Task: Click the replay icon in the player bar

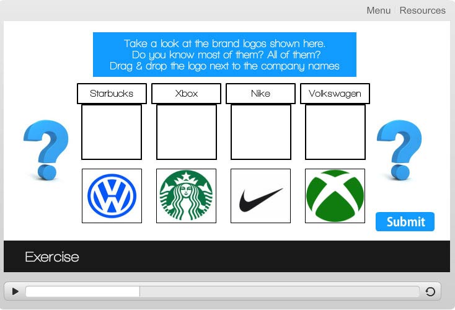Action: [430, 291]
